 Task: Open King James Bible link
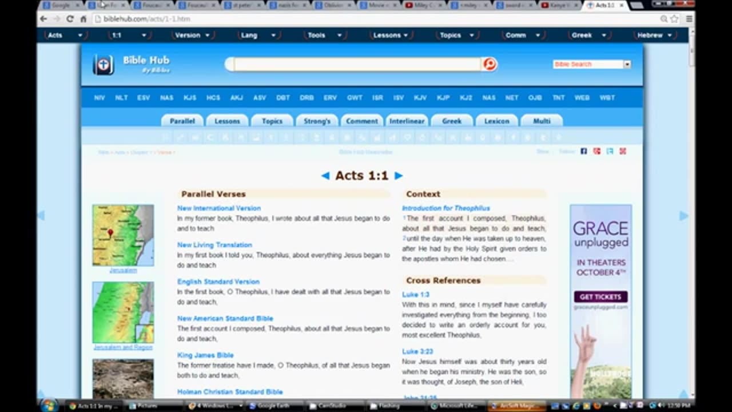click(205, 355)
